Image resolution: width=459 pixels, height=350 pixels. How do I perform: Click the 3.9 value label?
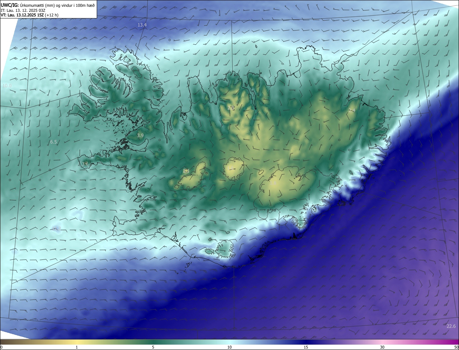click(140, 135)
